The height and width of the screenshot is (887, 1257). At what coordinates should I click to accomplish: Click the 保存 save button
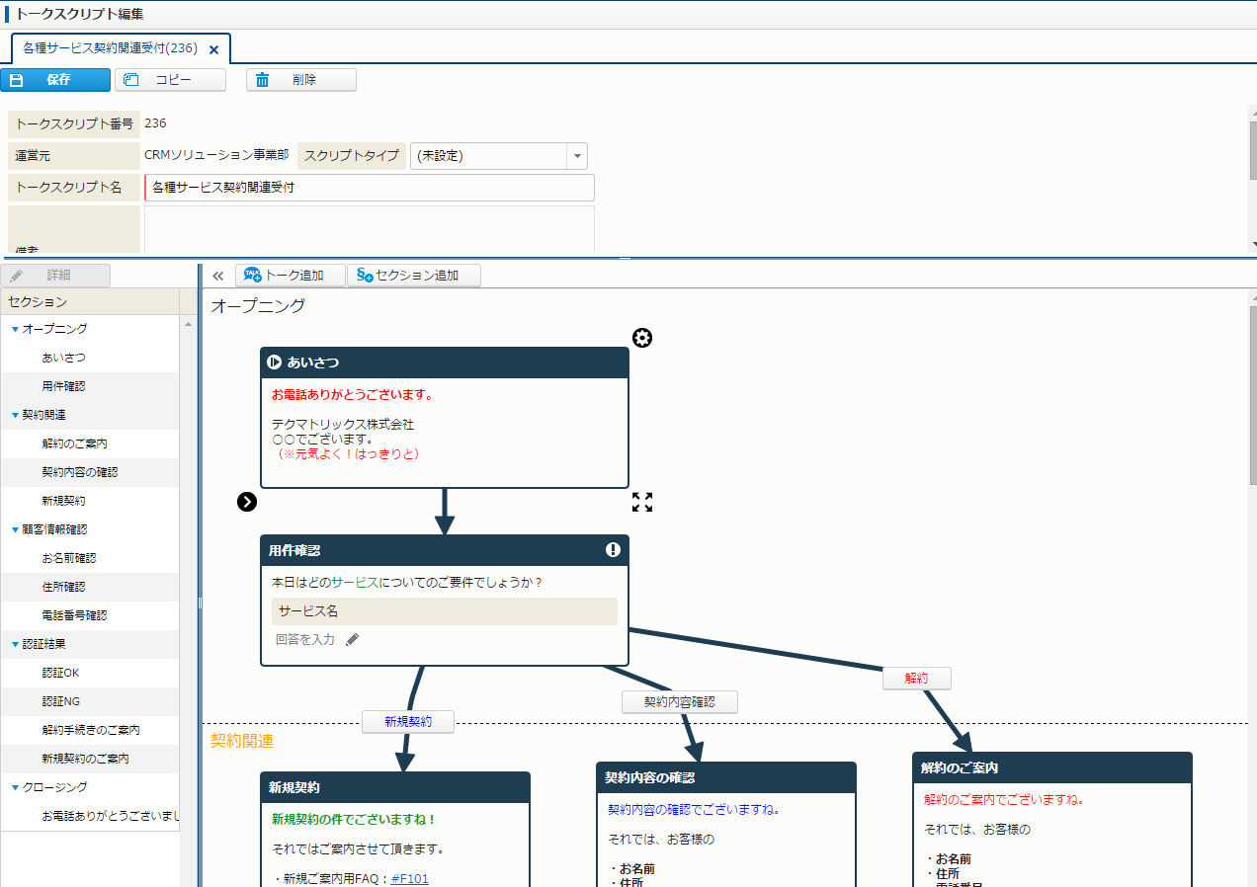tap(55, 80)
